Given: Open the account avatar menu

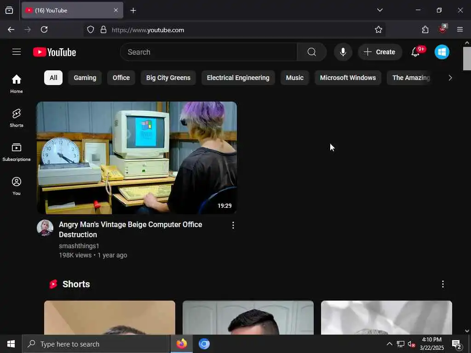Looking at the screenshot, I should (442, 52).
